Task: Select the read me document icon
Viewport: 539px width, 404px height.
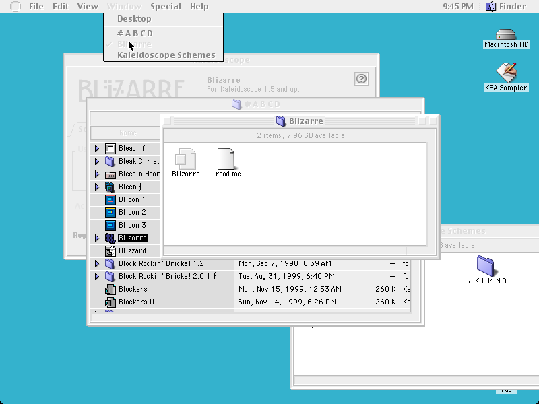Action: 226,158
